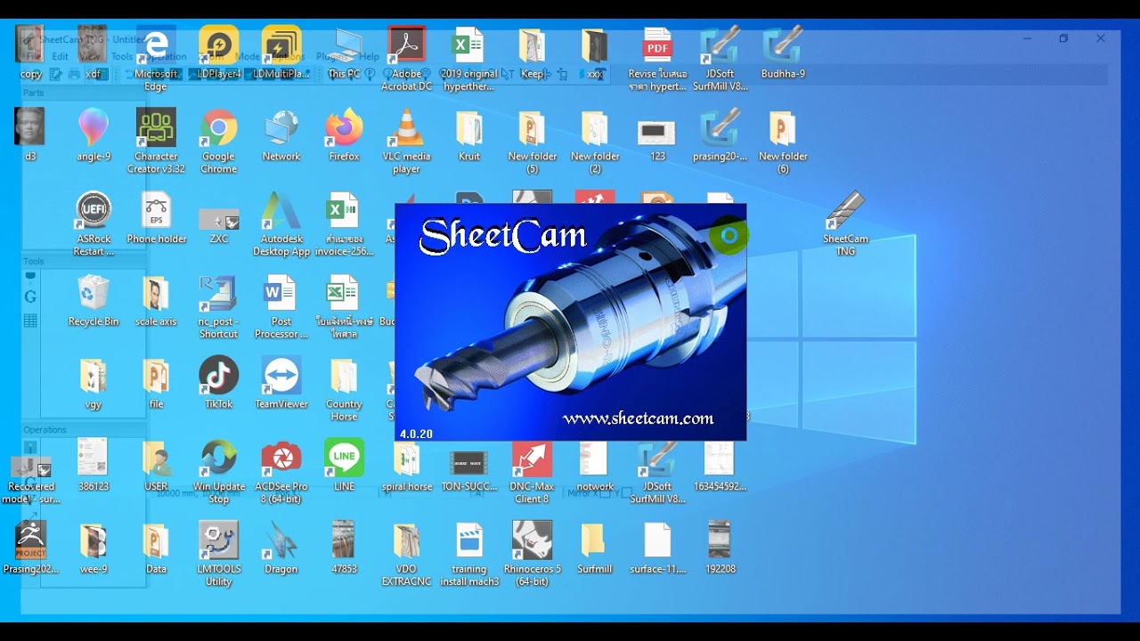
Task: Open Autodesk Desktop App shortcut
Action: coord(281,223)
